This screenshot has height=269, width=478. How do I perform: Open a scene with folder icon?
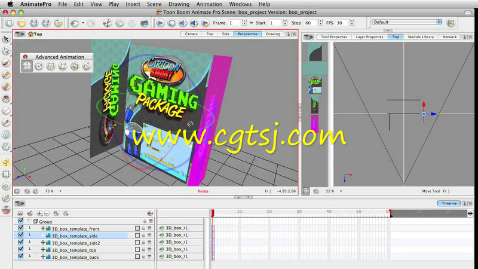[22, 23]
